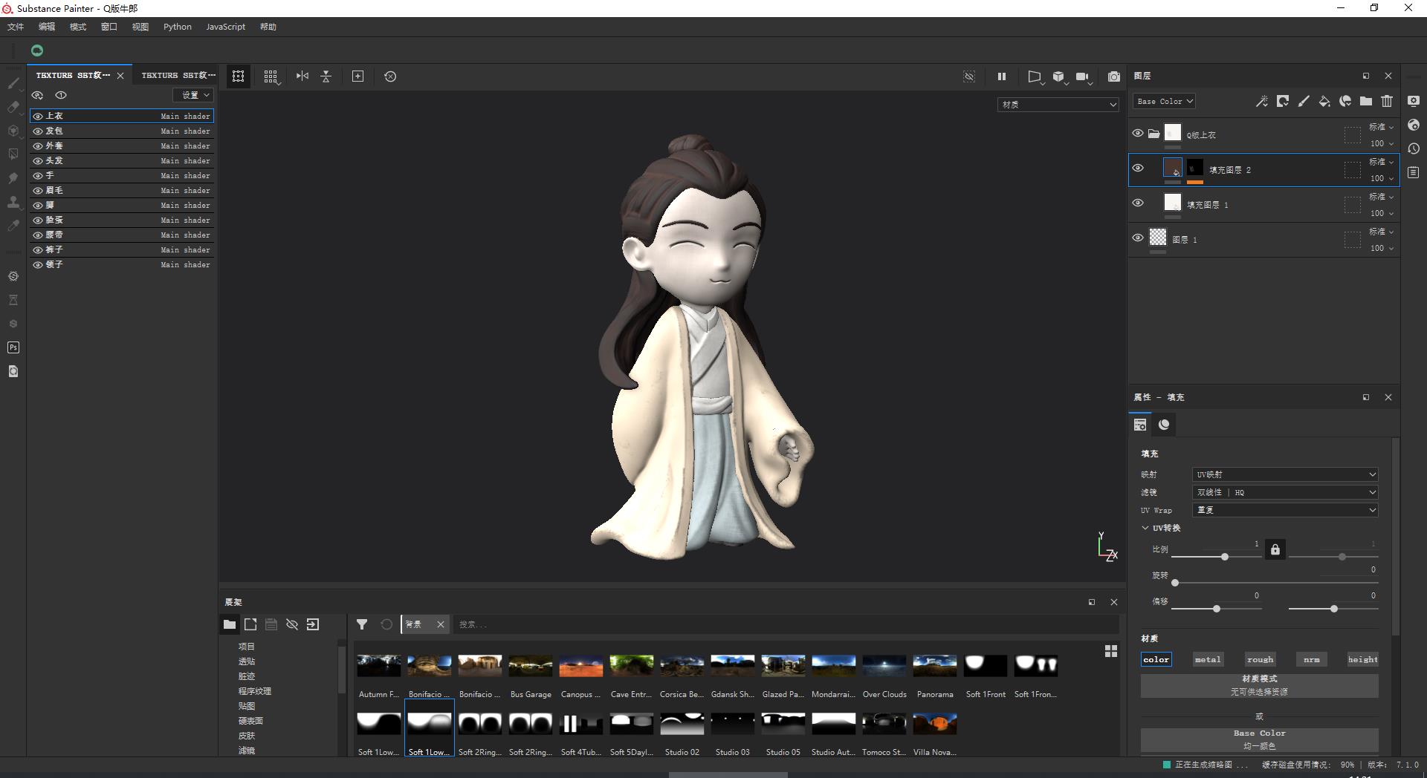This screenshot has width=1427, height=778.
Task: Switch to the second TEXTURE SET tab
Action: point(178,75)
